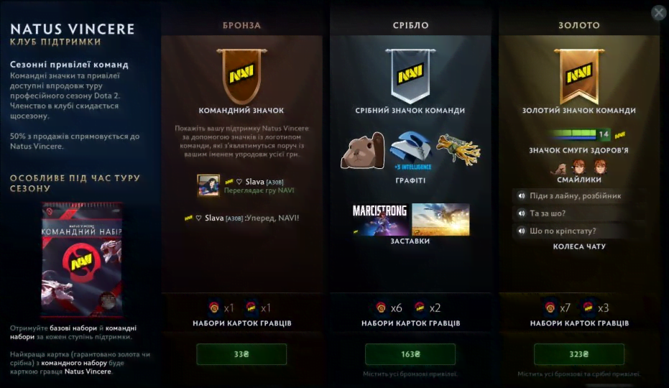Select the +3 Intelligence graffiti spray

point(411,151)
